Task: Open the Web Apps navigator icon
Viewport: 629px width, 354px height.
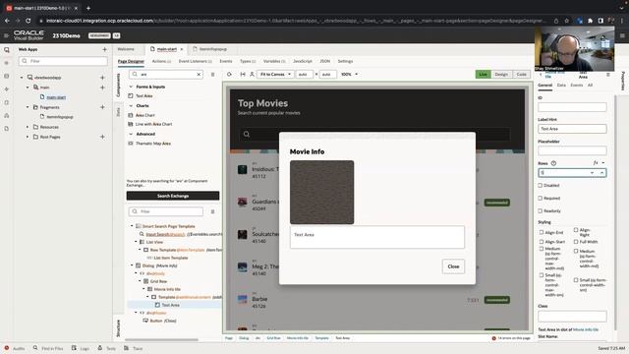Action: tap(7, 50)
